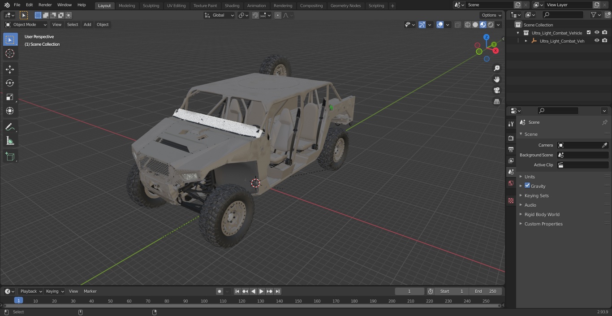Click the outliner search field
This screenshot has width=612, height=316.
click(562, 15)
